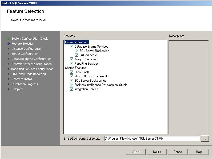Uncheck Microsoft Sync Framework checkbox

click(x=71, y=76)
